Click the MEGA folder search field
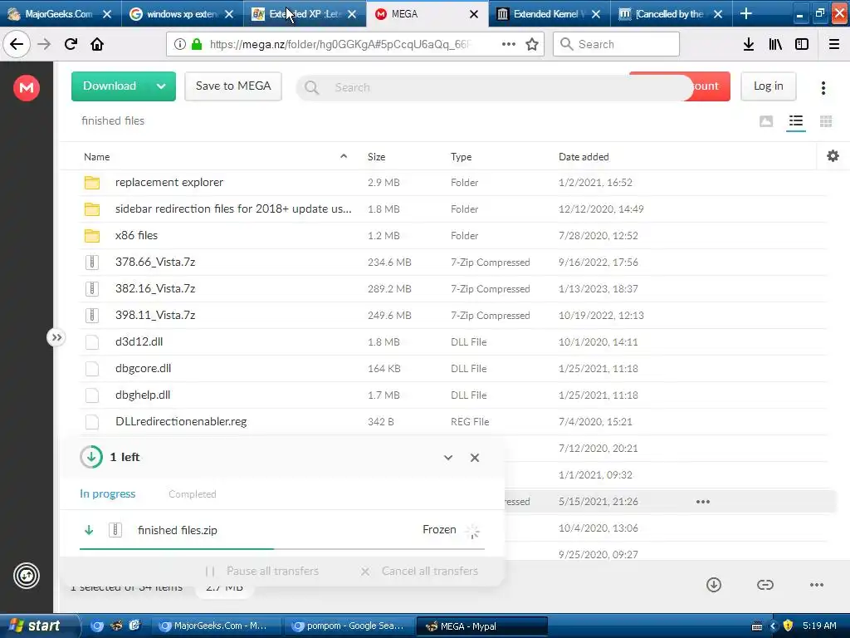 pyautogui.click(x=493, y=87)
